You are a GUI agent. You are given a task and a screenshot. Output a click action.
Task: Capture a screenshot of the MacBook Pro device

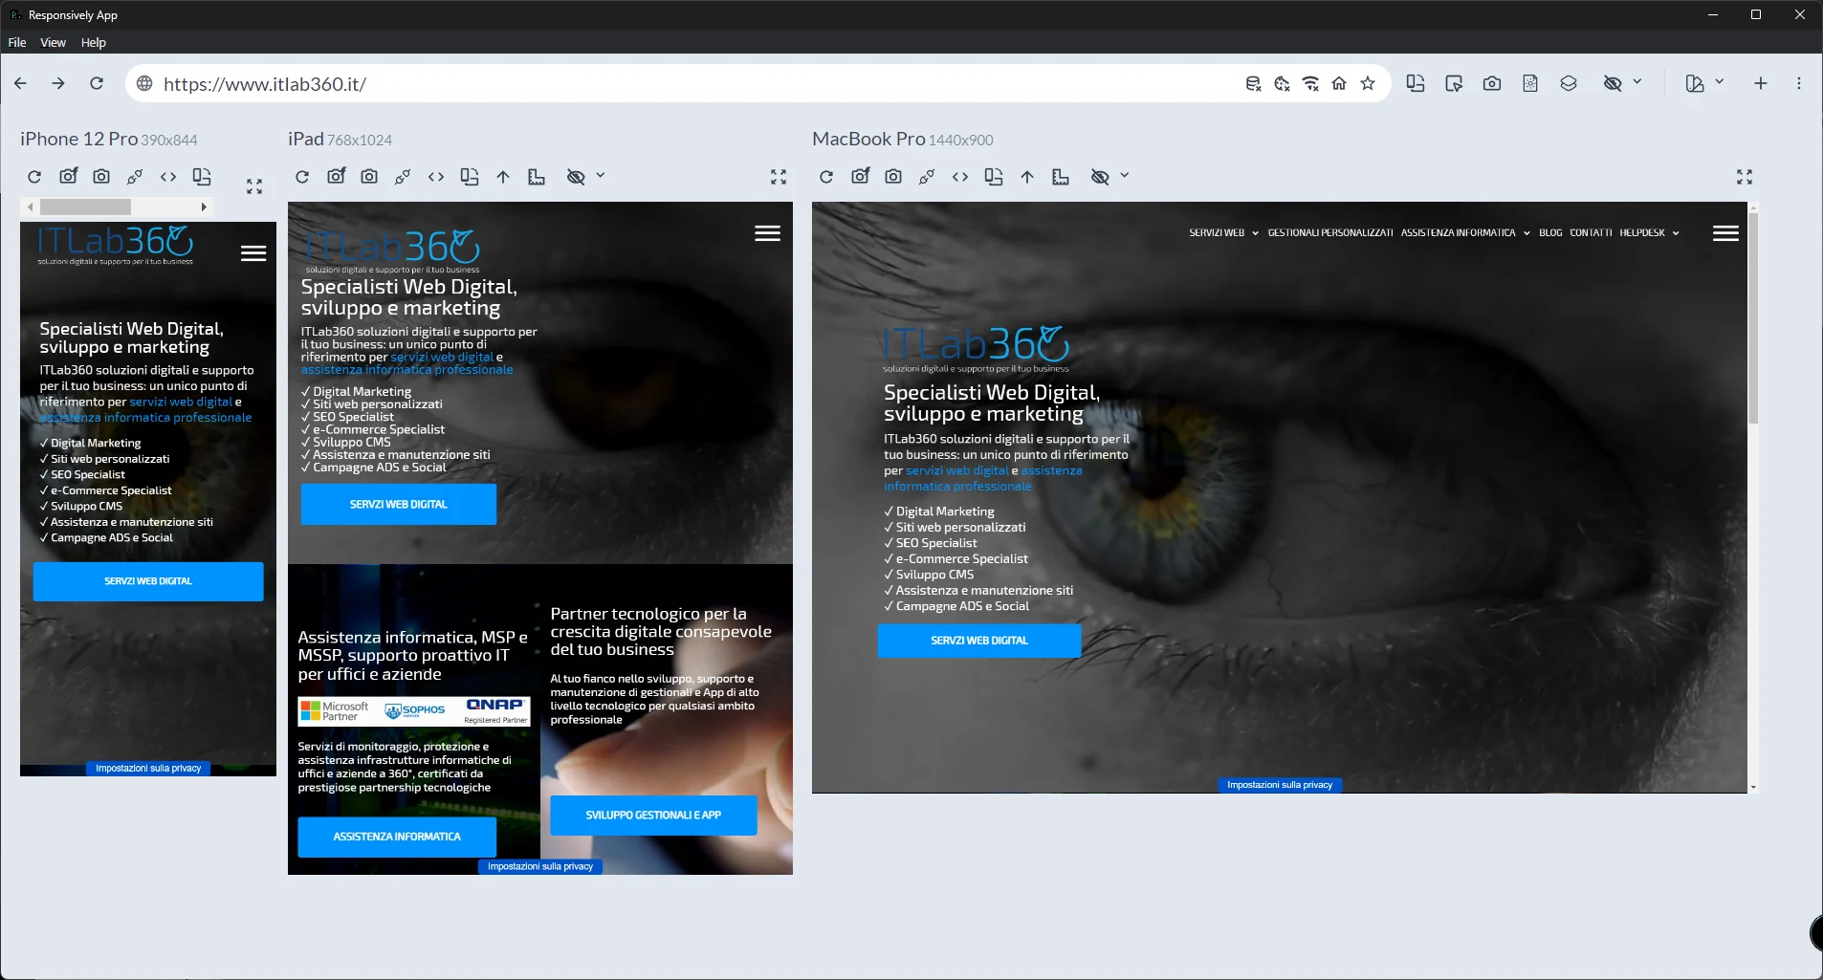point(892,177)
